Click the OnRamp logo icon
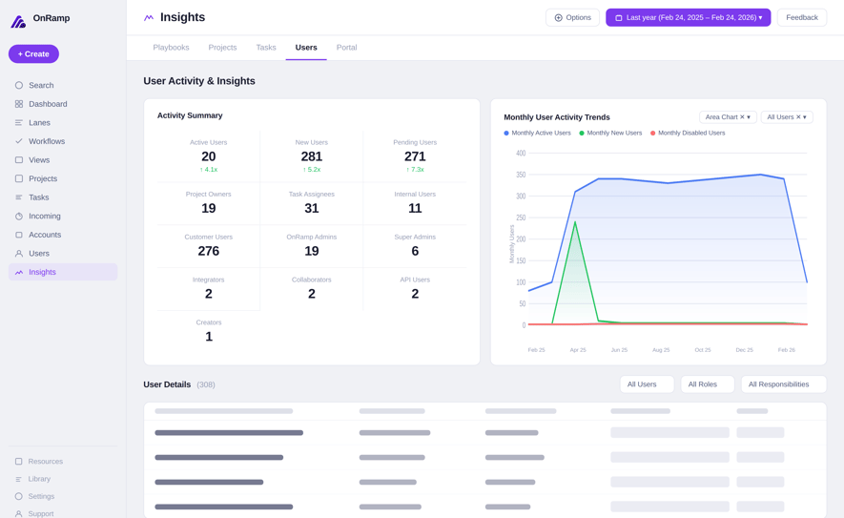The image size is (844, 518). click(18, 22)
